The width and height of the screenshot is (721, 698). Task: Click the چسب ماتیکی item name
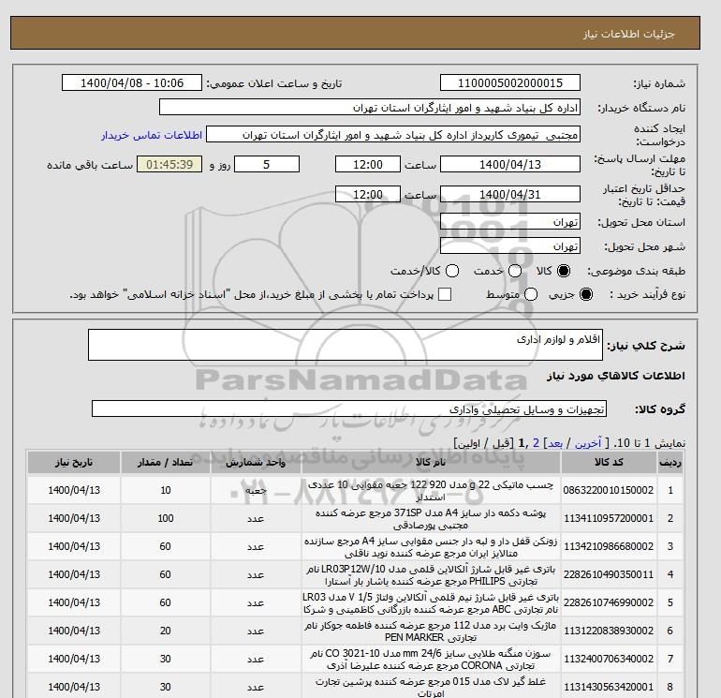[431, 491]
